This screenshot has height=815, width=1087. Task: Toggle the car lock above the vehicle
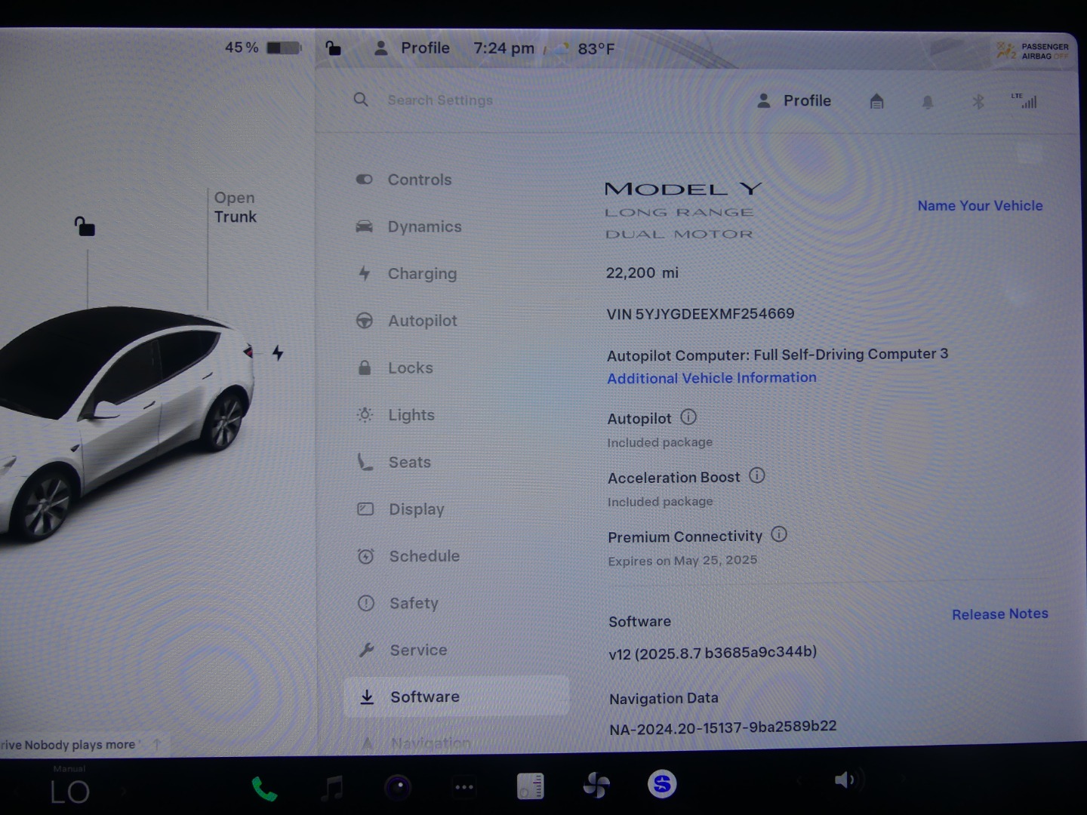tap(85, 226)
